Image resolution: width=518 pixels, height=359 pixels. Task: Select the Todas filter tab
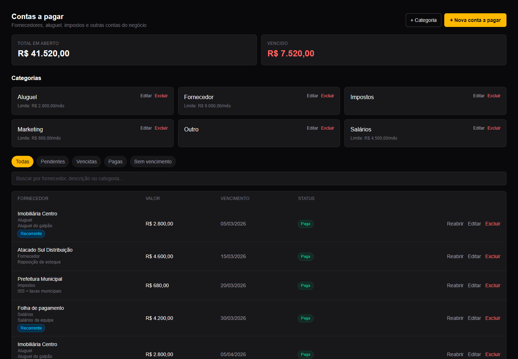[x=22, y=162]
